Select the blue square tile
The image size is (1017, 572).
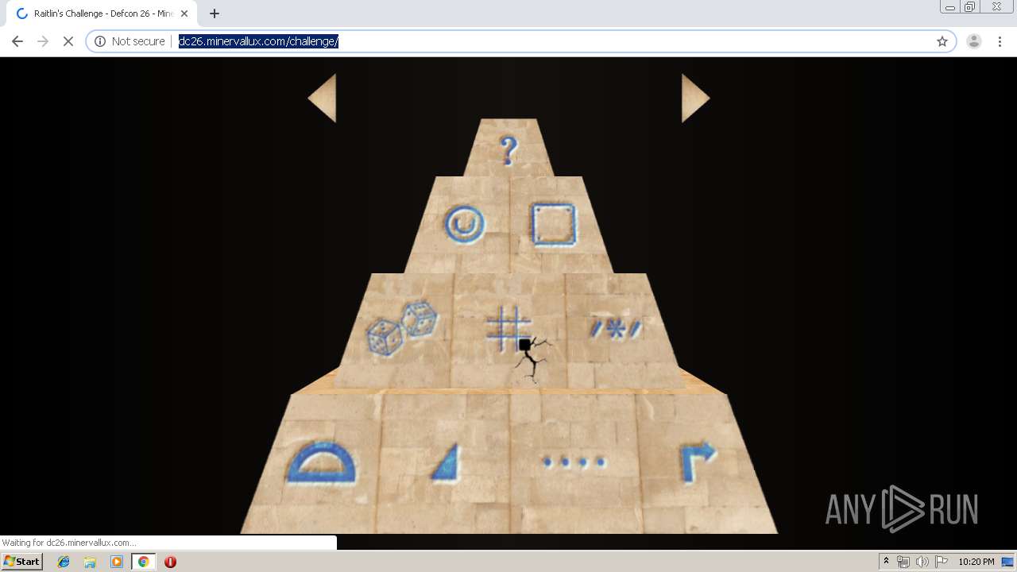(553, 224)
